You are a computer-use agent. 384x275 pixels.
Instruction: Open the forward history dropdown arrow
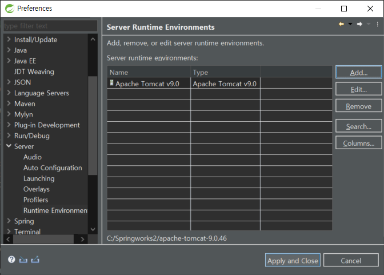coord(369,24)
